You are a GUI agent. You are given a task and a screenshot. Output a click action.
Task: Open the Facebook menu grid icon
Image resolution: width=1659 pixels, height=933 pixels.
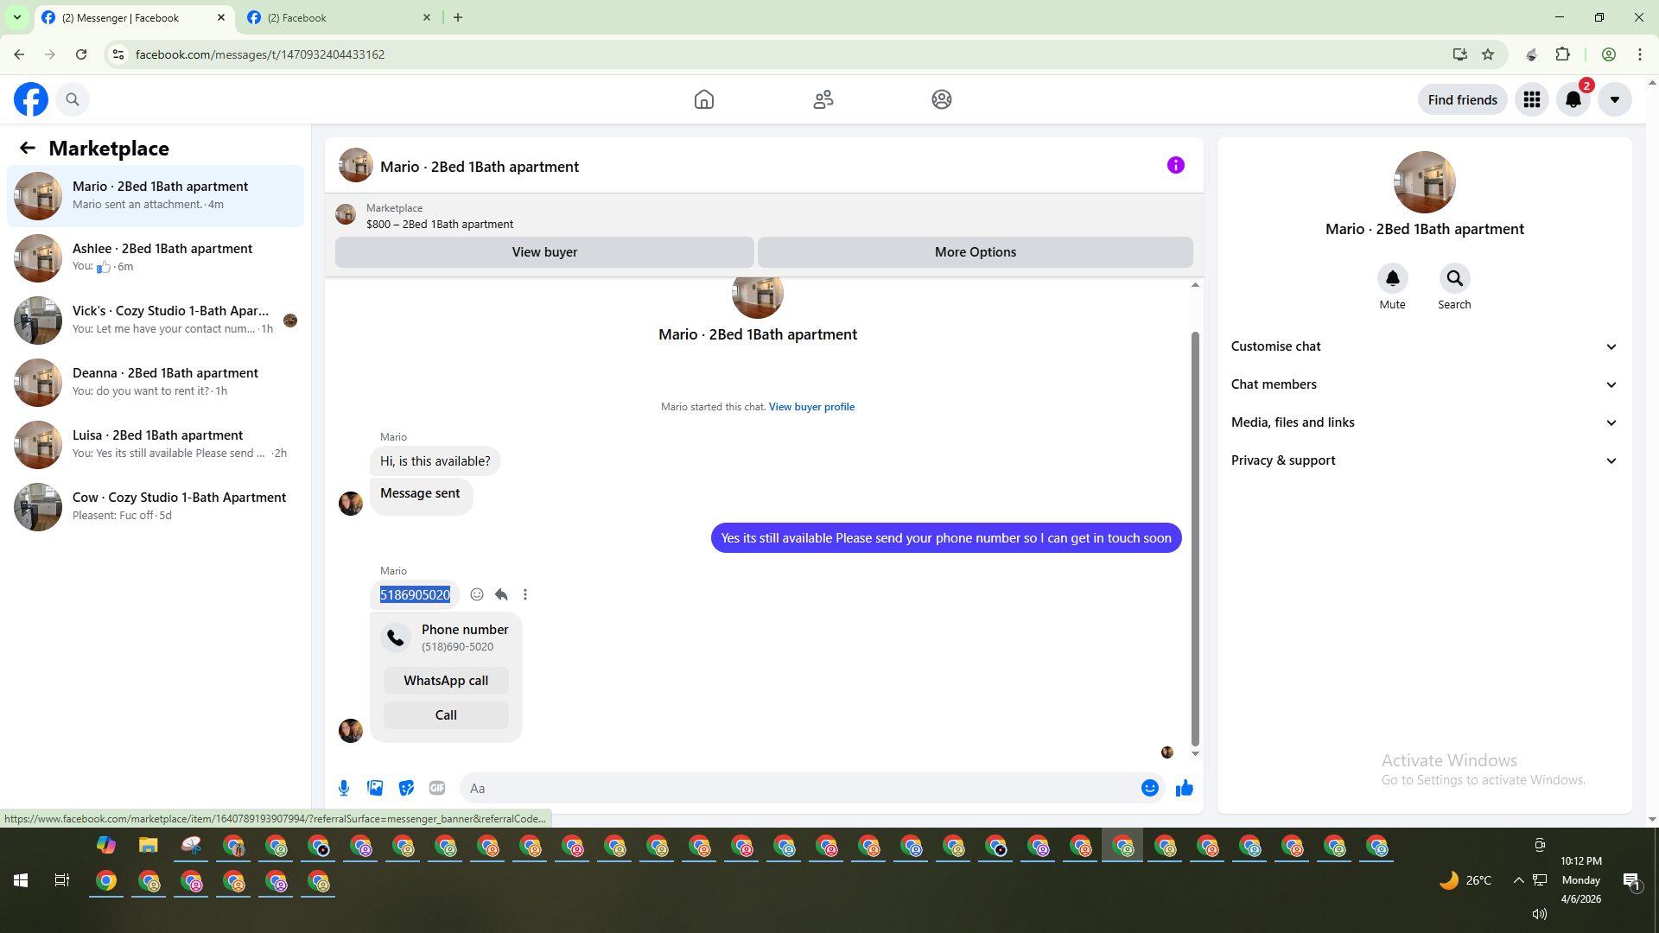tap(1532, 99)
